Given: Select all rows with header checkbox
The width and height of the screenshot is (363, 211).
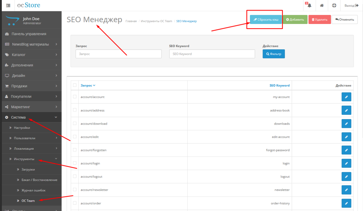Looking at the screenshot, I should point(75,85).
